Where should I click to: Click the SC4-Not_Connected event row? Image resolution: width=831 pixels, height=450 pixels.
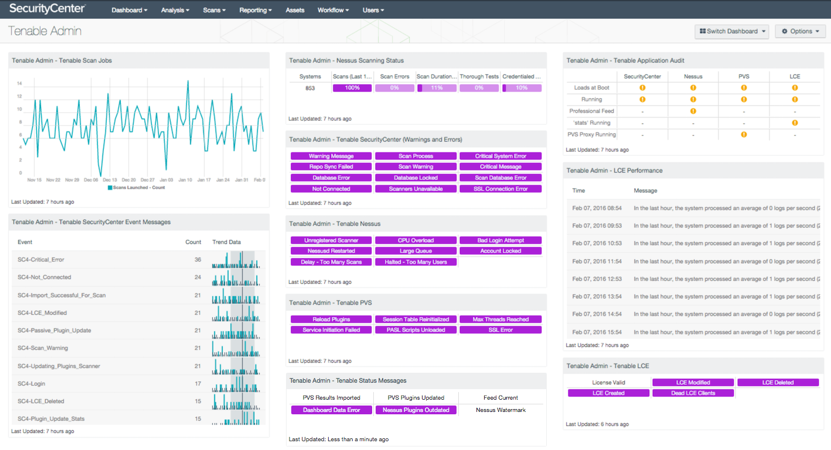coord(138,277)
